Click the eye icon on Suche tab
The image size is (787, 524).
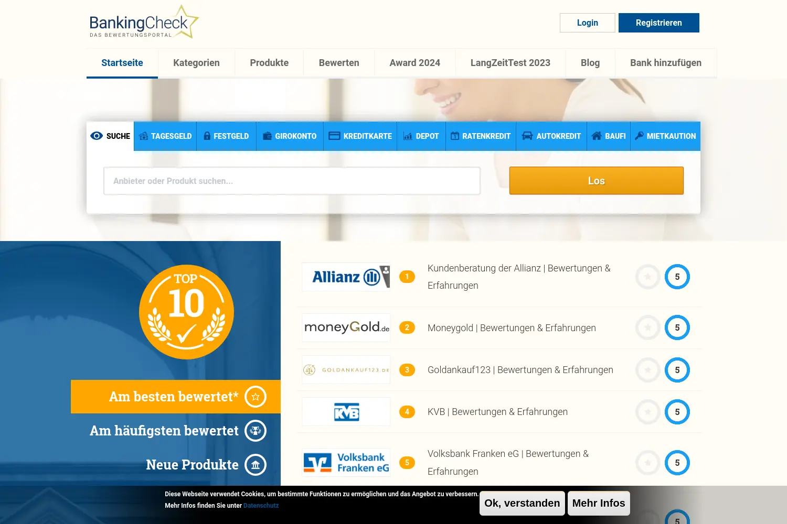click(97, 136)
